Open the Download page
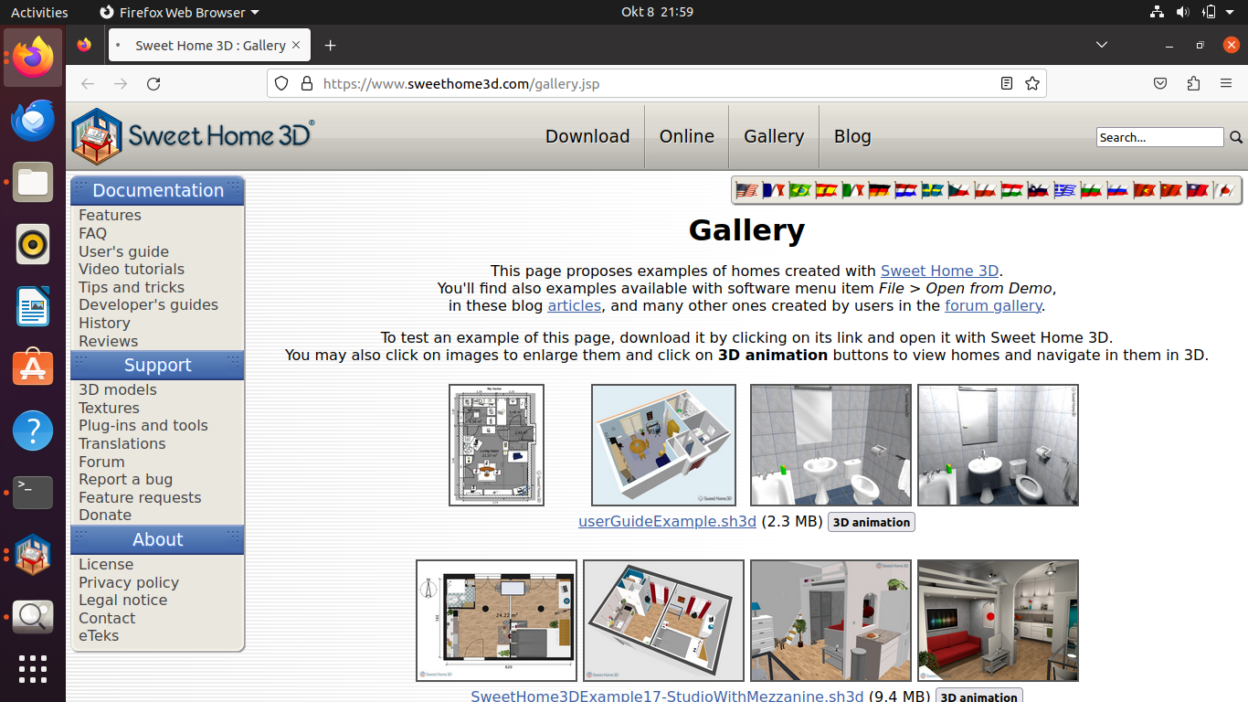 coord(587,136)
